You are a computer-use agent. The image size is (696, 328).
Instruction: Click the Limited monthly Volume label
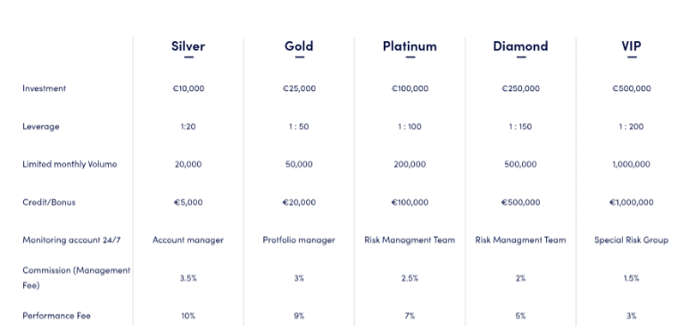click(70, 164)
